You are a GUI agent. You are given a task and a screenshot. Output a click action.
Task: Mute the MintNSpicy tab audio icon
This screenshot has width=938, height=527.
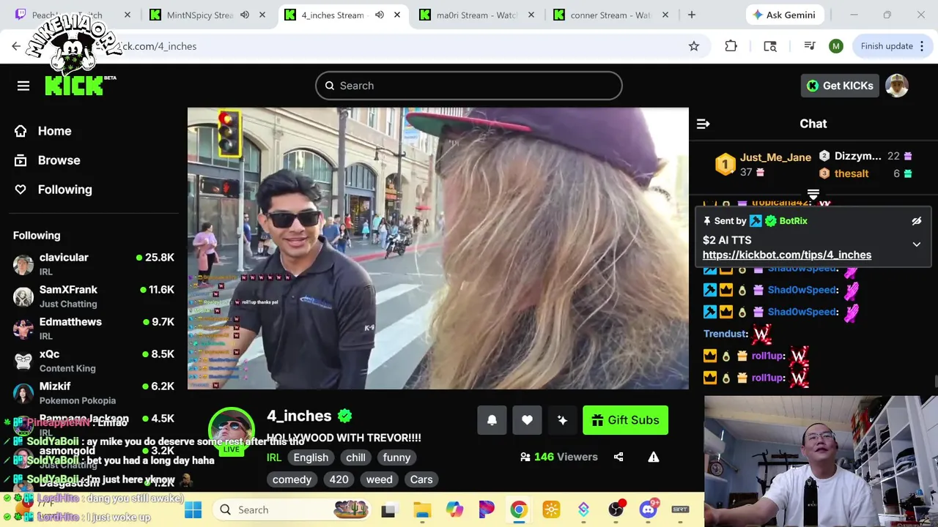(245, 15)
